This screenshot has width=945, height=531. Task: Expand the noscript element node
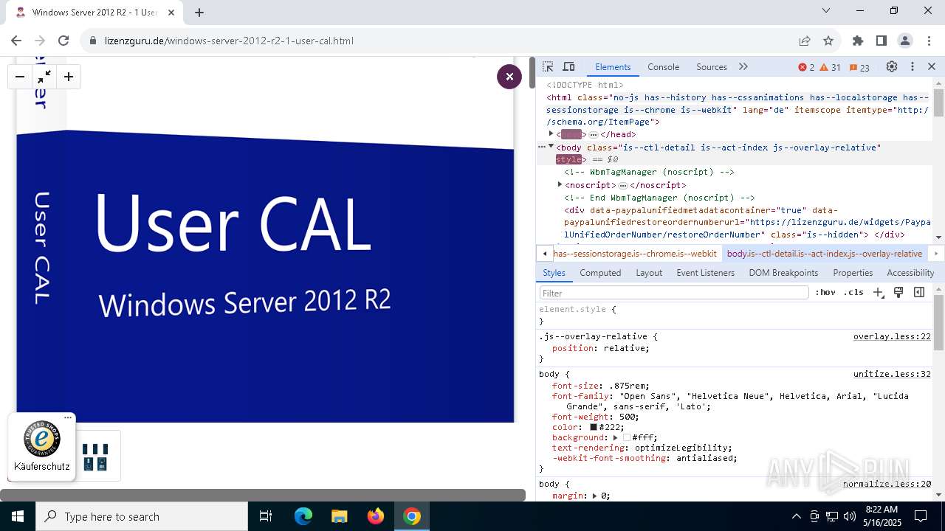(560, 184)
